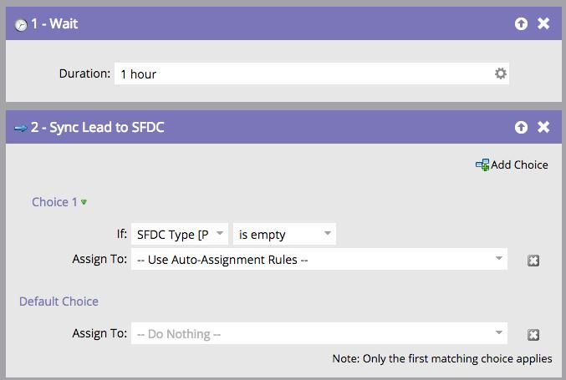Select the "1 - Wait" step title
This screenshot has height=380, width=566.
click(54, 24)
